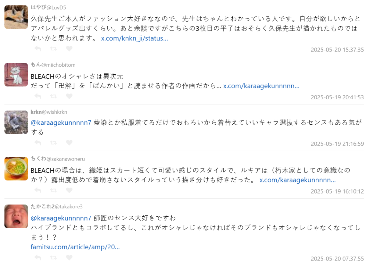Image resolution: width=366 pixels, height=266 pixels.
Task: Retweet the tweet by @sakanawoneru
Action: point(53,190)
